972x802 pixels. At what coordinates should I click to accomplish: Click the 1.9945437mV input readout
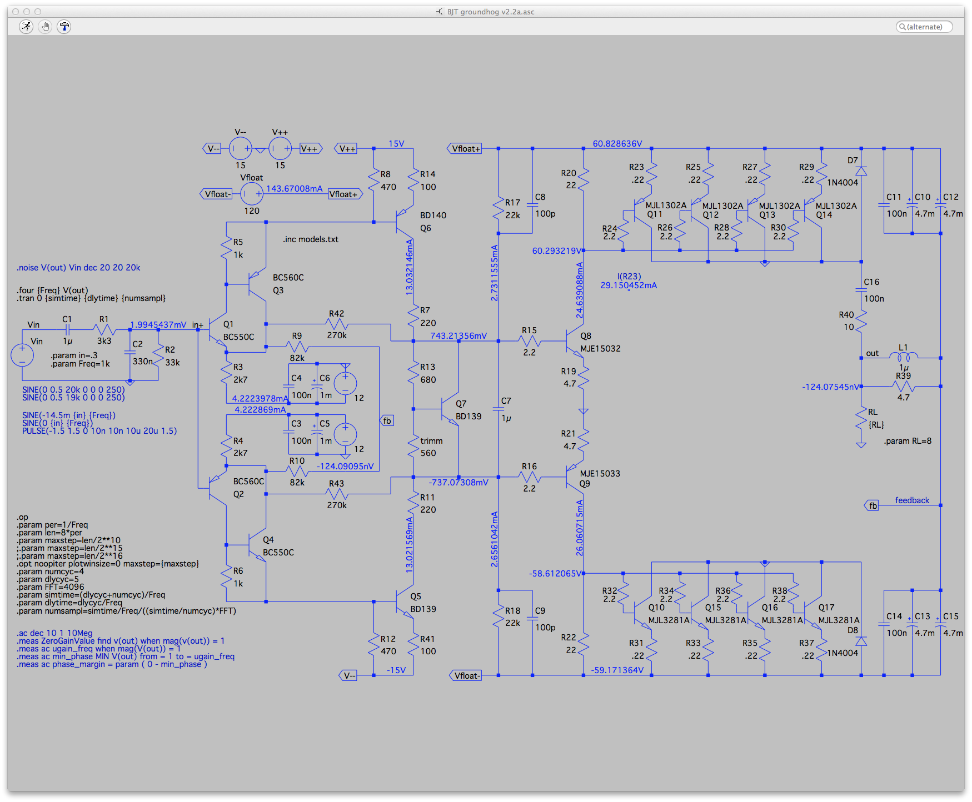click(x=158, y=325)
